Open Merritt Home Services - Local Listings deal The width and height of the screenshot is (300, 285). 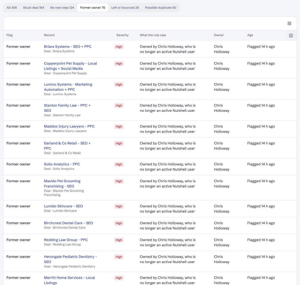(x=70, y=280)
